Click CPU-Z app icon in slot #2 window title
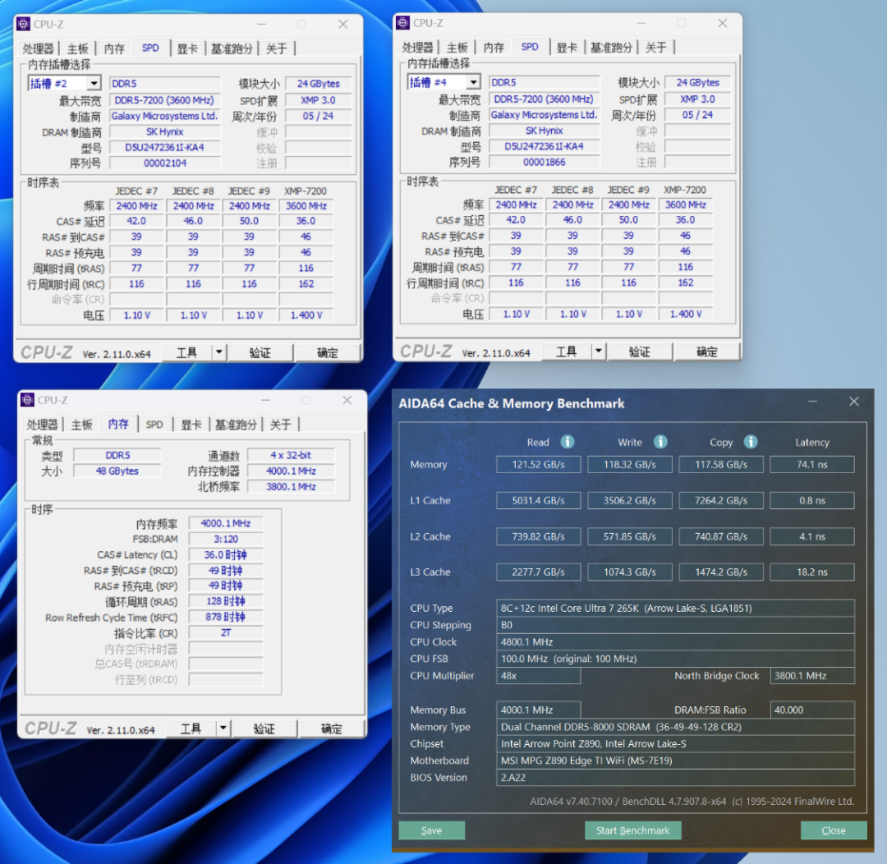The width and height of the screenshot is (887, 864). coord(23,24)
